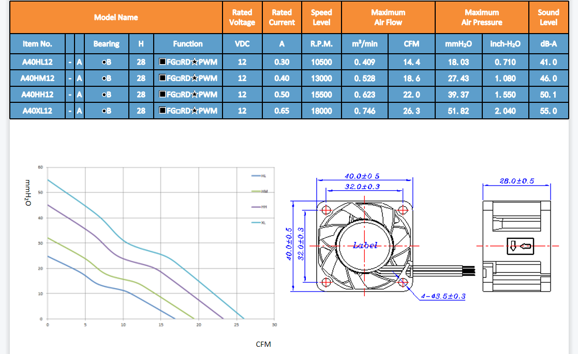Click the Rated Voltage column header
Viewport: 578px width, 354px height.
click(242, 18)
